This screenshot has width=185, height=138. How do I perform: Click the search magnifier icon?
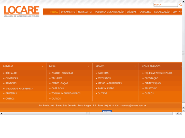coord(180,5)
